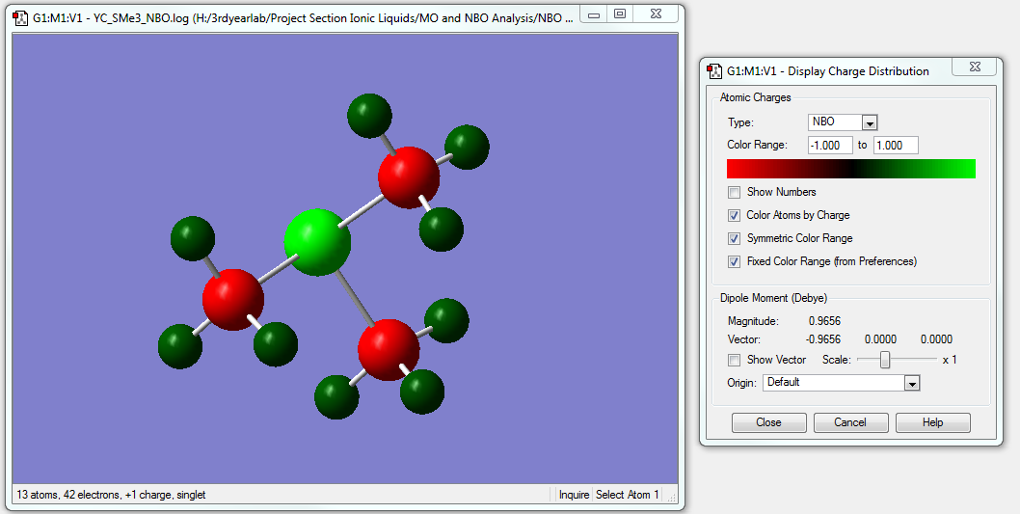Click the dipole vector Scale slider handle
Image resolution: width=1020 pixels, height=514 pixels.
[x=884, y=360]
